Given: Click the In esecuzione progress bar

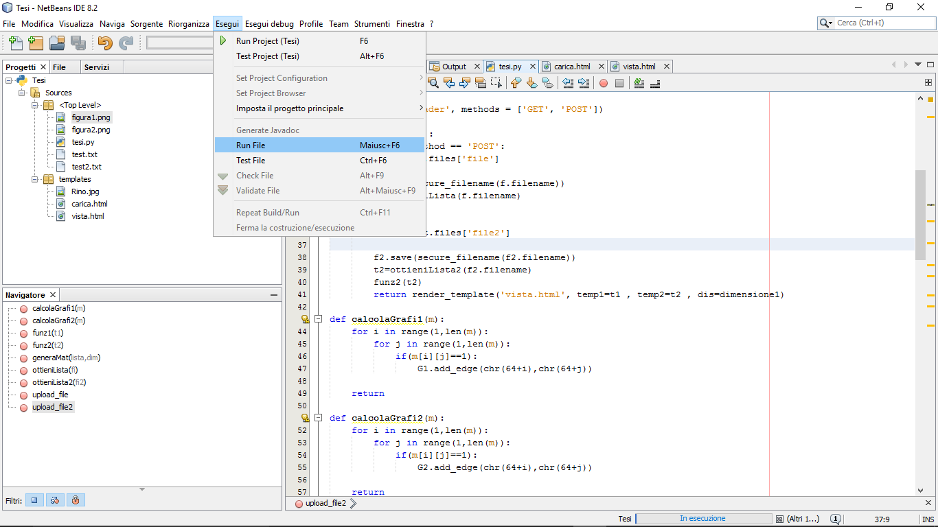Looking at the screenshot, I should [702, 519].
